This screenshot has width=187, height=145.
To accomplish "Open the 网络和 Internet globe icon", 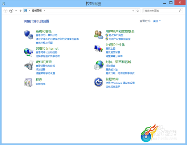I will pyautogui.click(x=29, y=52).
